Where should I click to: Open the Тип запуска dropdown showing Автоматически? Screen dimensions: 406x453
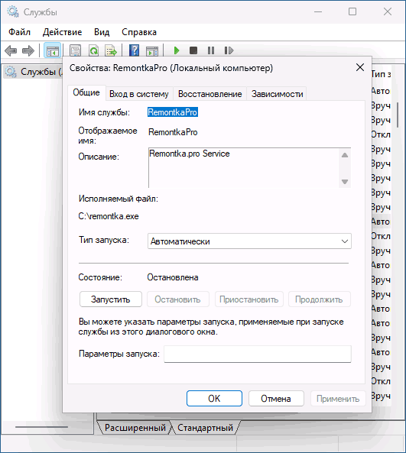[249, 241]
